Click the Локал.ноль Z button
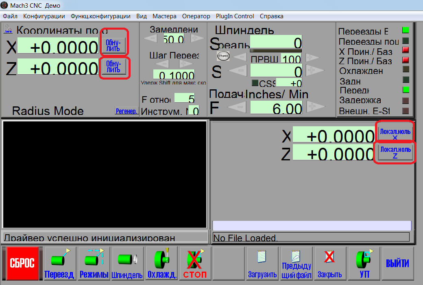Screen dimensions: 423x285 point(395,152)
